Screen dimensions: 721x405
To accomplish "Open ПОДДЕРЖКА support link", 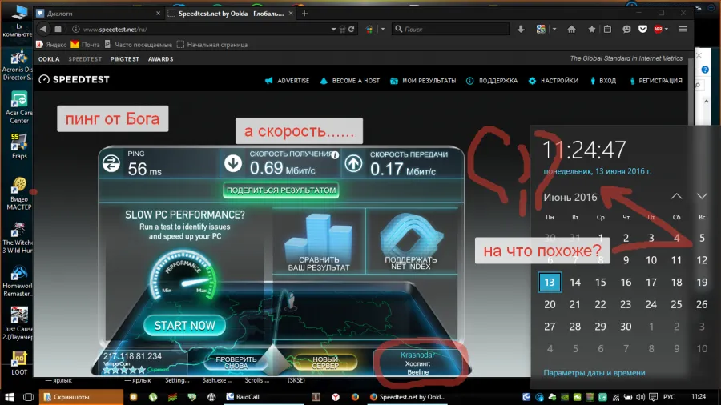I will click(492, 80).
